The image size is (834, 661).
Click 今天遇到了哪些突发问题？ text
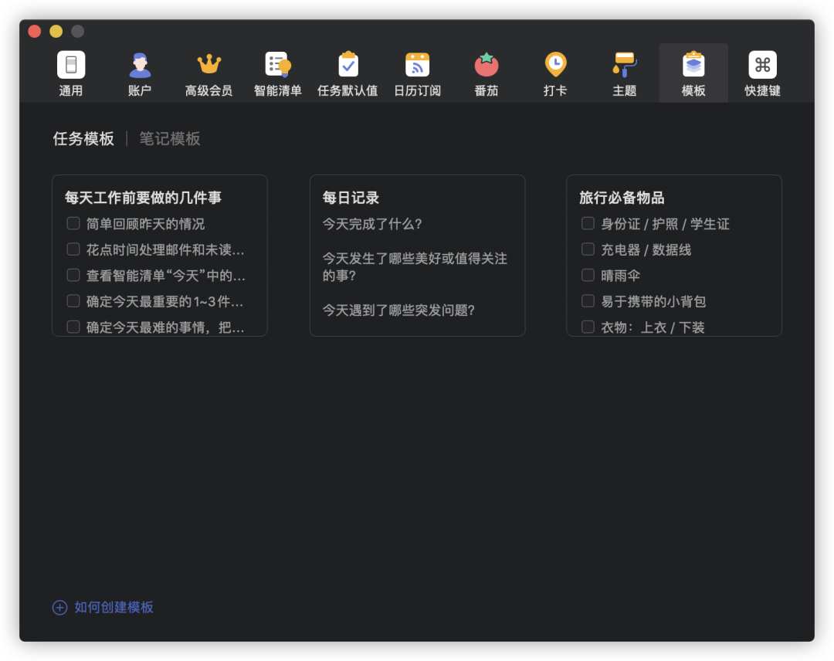click(x=399, y=310)
